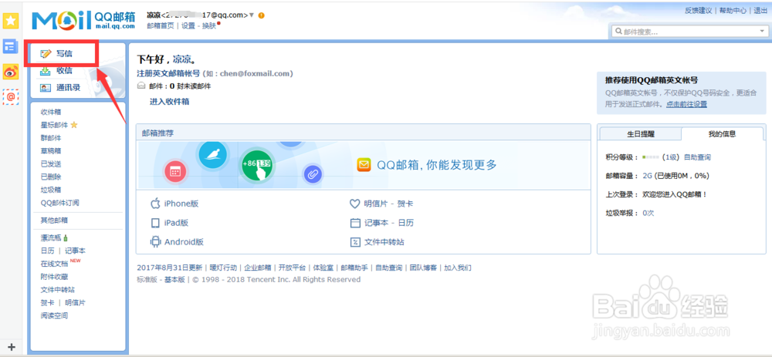
Task: Open 星标邮件 folder
Action: point(55,125)
